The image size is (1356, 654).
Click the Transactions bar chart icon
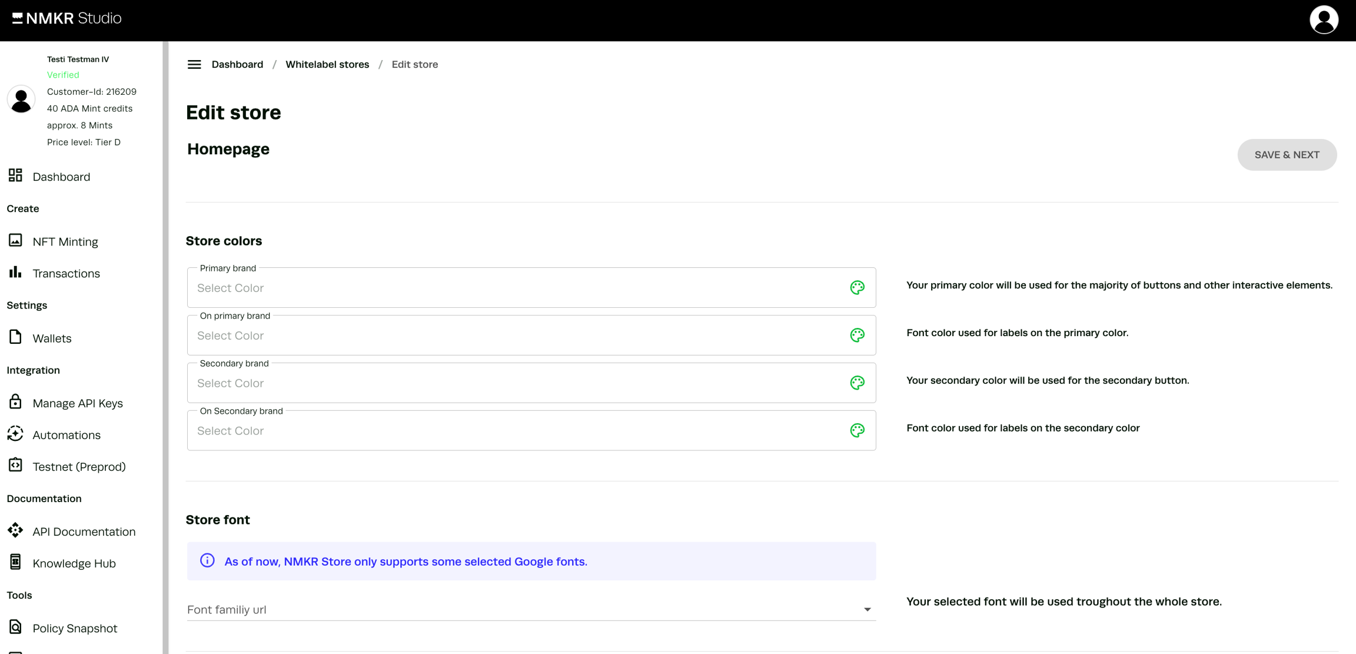(x=15, y=273)
